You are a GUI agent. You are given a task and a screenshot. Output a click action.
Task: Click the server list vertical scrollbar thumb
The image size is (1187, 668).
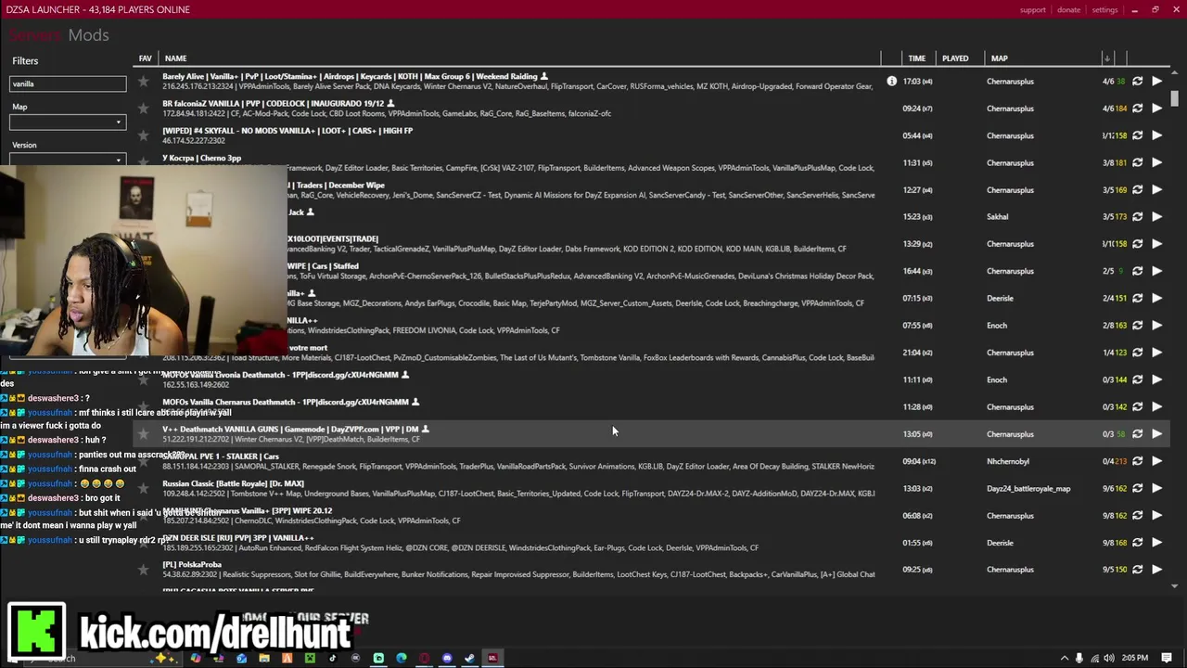[x=1175, y=97]
